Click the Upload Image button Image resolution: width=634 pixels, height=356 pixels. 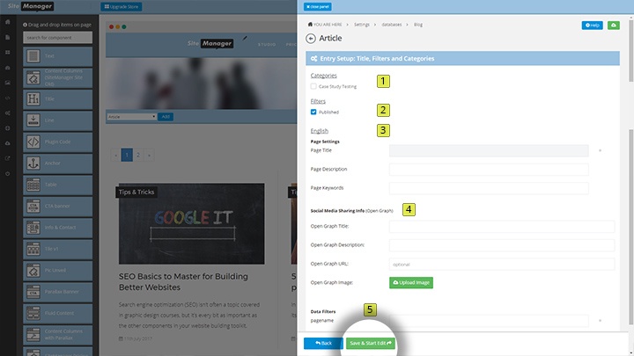point(411,282)
